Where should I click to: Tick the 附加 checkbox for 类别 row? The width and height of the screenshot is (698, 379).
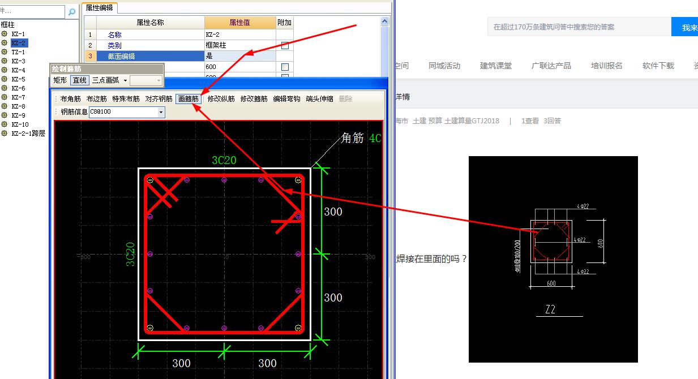(285, 45)
